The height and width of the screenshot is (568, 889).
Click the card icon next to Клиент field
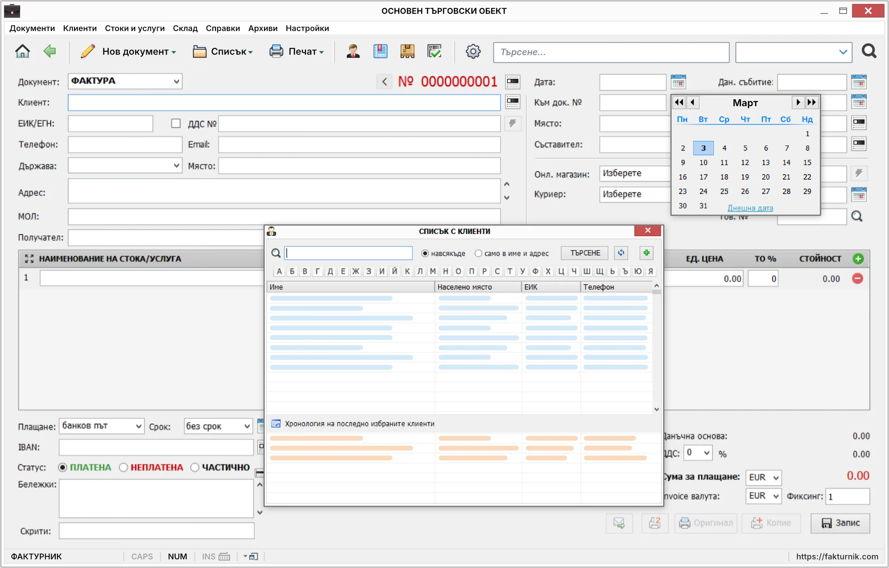(513, 102)
